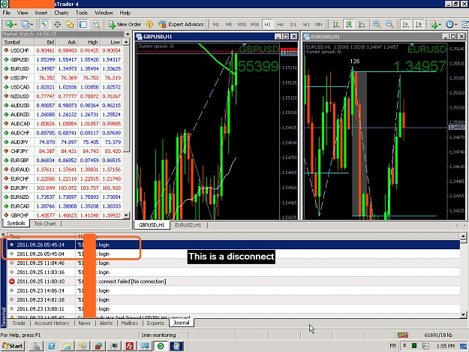The width and height of the screenshot is (469, 352).
Task: Expand the Profiles dropdown arrow
Action: pos(32,25)
